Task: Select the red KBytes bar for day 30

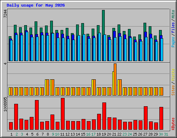Action: pos(161,118)
